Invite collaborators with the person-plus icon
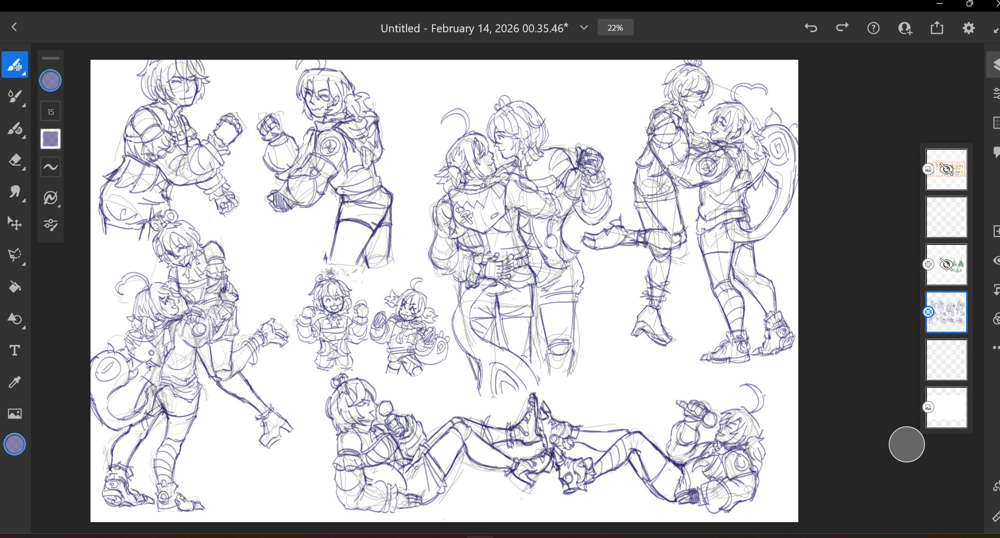 coord(905,28)
